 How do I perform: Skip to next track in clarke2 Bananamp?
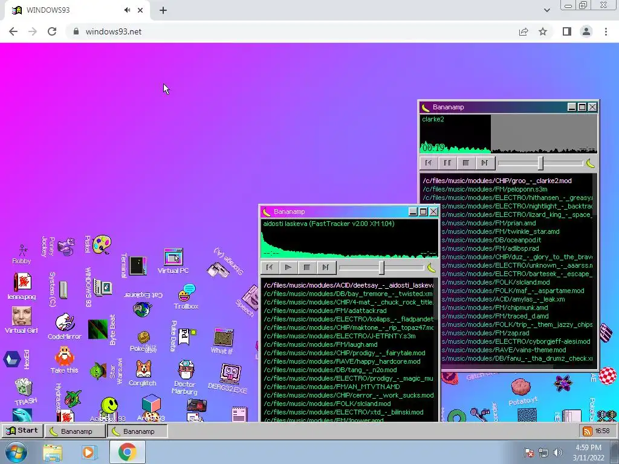[x=484, y=163]
